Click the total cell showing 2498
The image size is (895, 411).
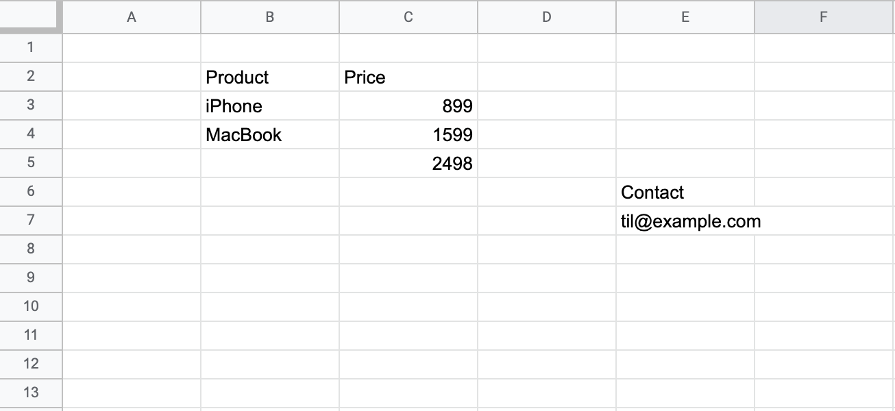point(408,164)
